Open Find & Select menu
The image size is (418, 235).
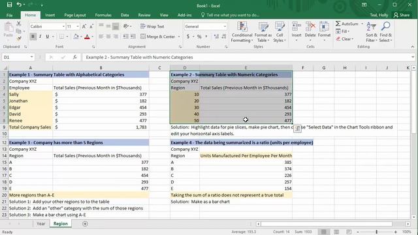(x=385, y=32)
